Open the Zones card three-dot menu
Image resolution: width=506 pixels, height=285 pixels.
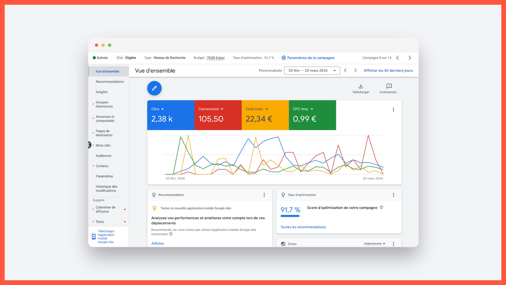pyautogui.click(x=393, y=244)
